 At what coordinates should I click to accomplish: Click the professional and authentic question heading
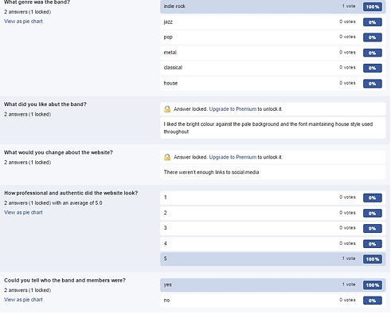coord(71,193)
